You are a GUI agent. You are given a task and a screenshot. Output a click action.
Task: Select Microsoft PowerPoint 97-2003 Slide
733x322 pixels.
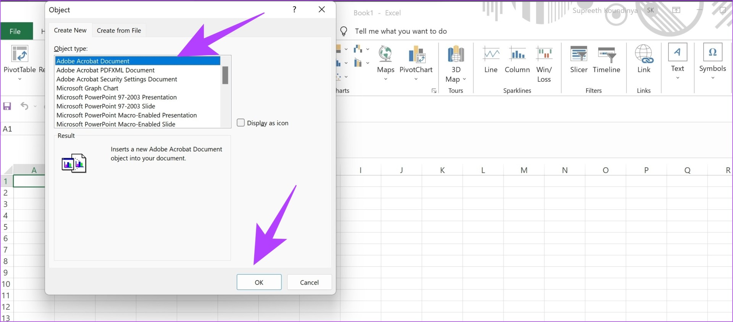138,106
